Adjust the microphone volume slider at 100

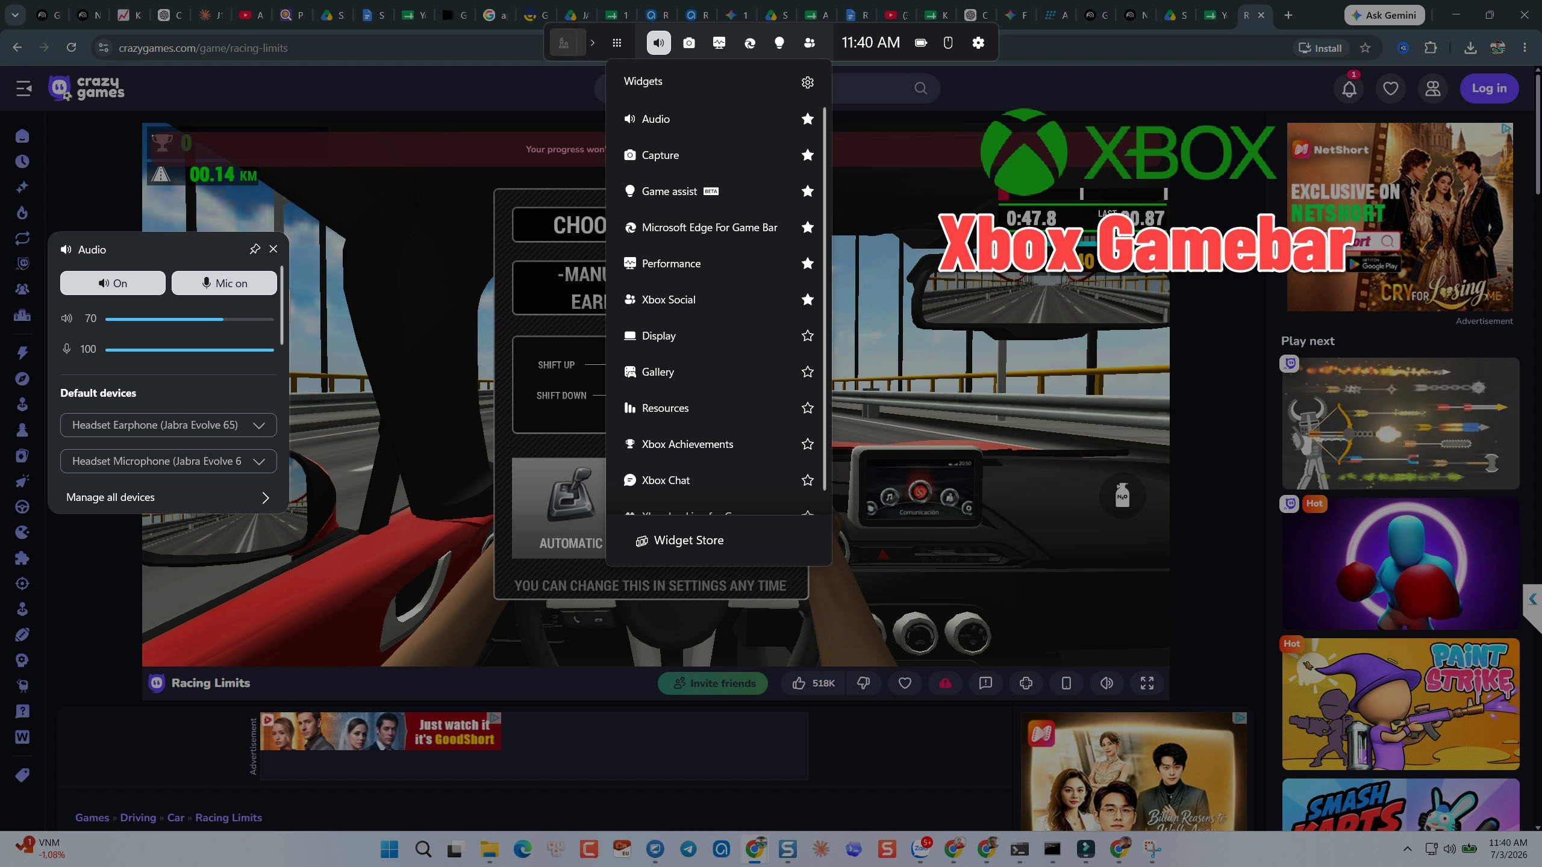click(x=189, y=350)
